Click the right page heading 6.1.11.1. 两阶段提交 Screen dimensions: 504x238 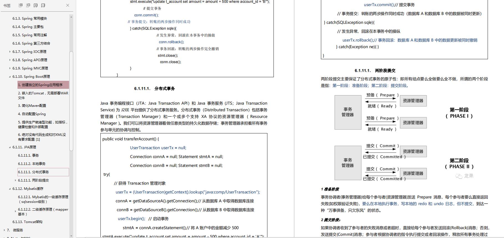coord(375,71)
